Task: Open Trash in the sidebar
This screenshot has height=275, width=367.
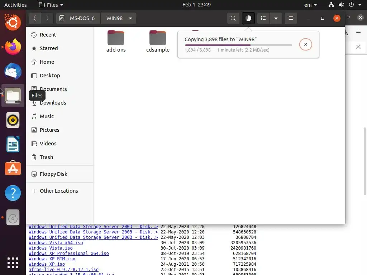Action: (60, 157)
